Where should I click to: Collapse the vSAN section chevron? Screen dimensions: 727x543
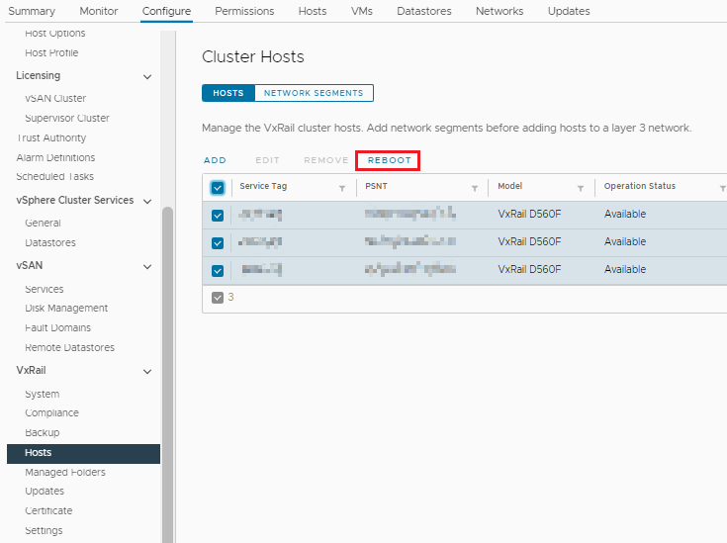pos(147,266)
